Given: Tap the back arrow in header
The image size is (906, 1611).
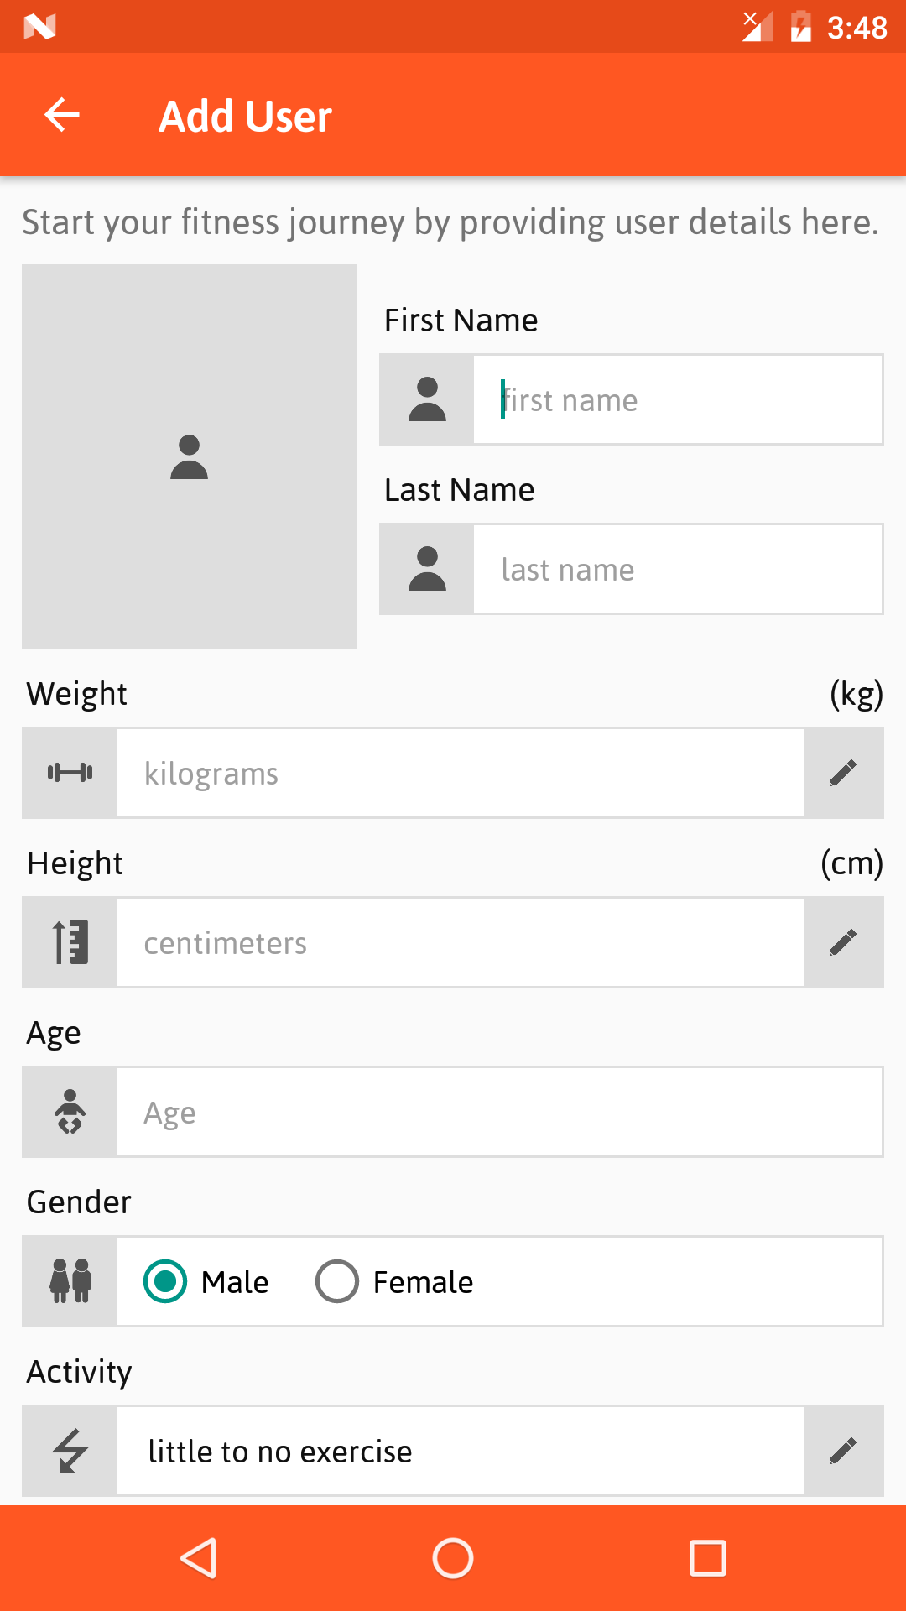Looking at the screenshot, I should [x=62, y=115].
